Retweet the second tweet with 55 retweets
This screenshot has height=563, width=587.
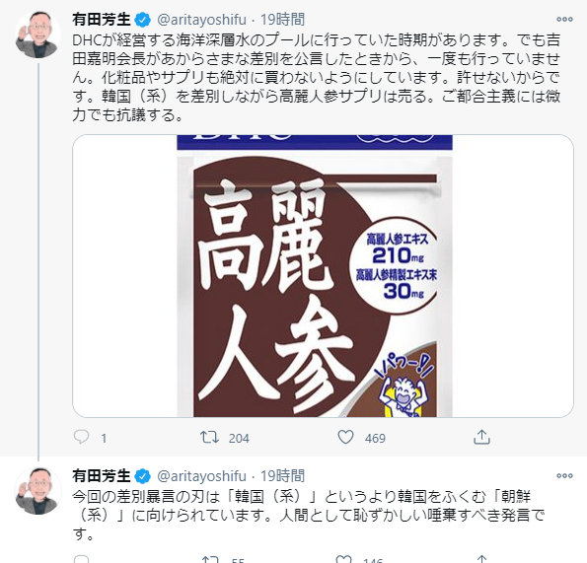pos(209,560)
